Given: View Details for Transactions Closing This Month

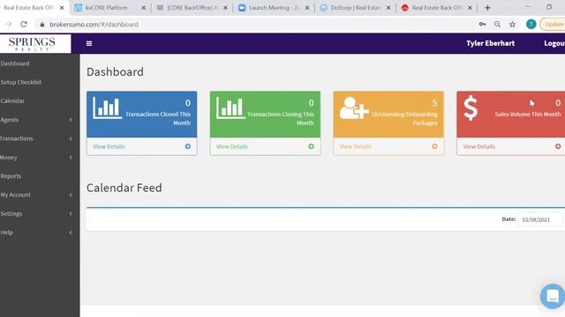Looking at the screenshot, I should [x=232, y=147].
